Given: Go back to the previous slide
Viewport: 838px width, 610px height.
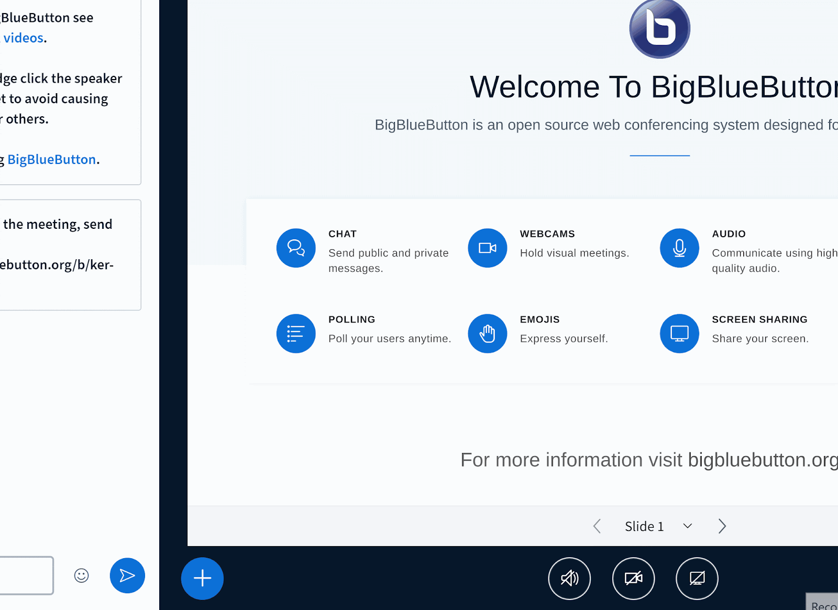Looking at the screenshot, I should [x=597, y=526].
